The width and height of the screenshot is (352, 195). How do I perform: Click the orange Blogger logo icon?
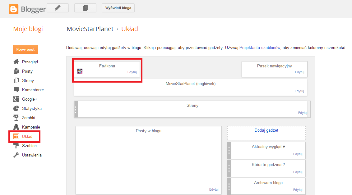pyautogui.click(x=13, y=9)
